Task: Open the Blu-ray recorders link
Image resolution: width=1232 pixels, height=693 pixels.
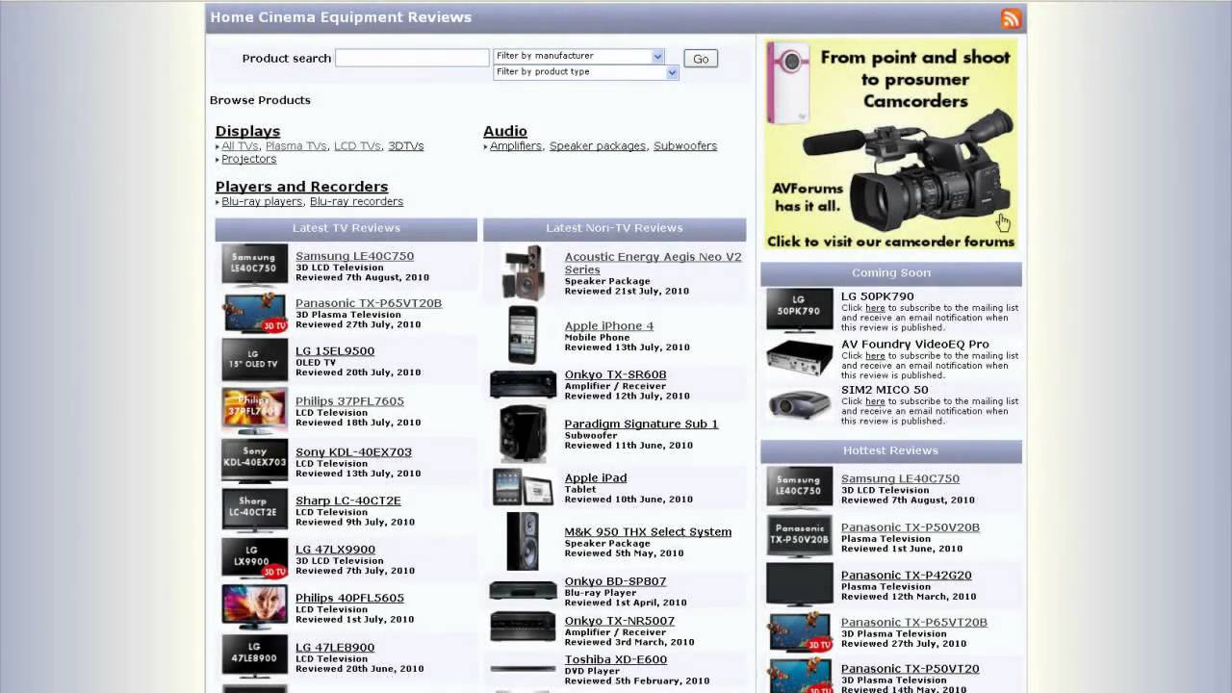Action: pyautogui.click(x=356, y=201)
